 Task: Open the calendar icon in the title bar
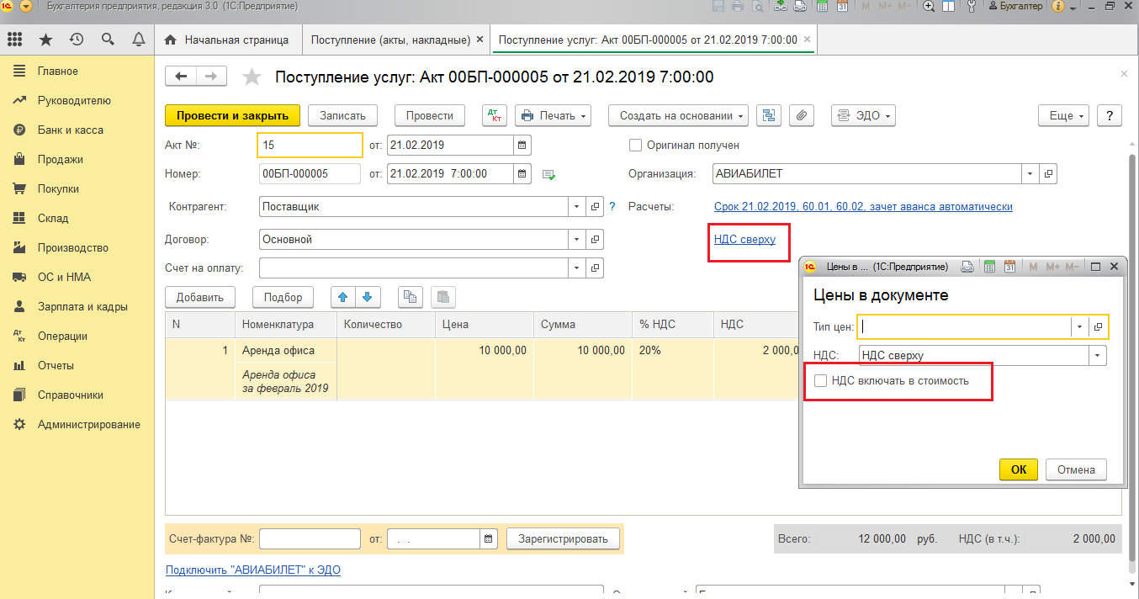click(x=844, y=8)
